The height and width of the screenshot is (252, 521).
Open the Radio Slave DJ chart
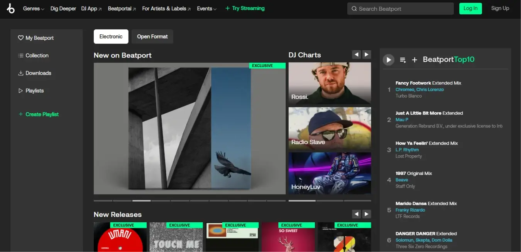330,128
